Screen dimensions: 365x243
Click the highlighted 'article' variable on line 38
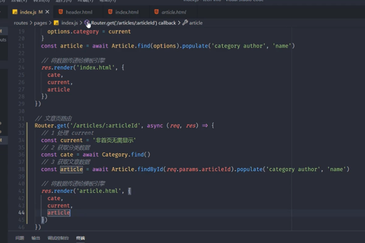coord(72,169)
